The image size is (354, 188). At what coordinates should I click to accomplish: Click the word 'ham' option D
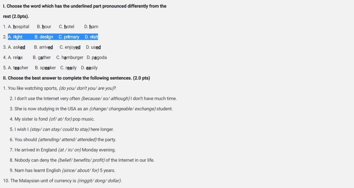pyautogui.click(x=94, y=27)
